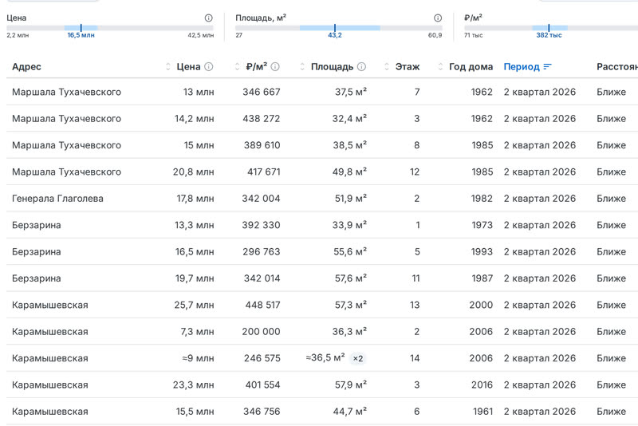Select Карамышевская row priced 25,7 млн
The image size is (638, 426).
(322, 306)
